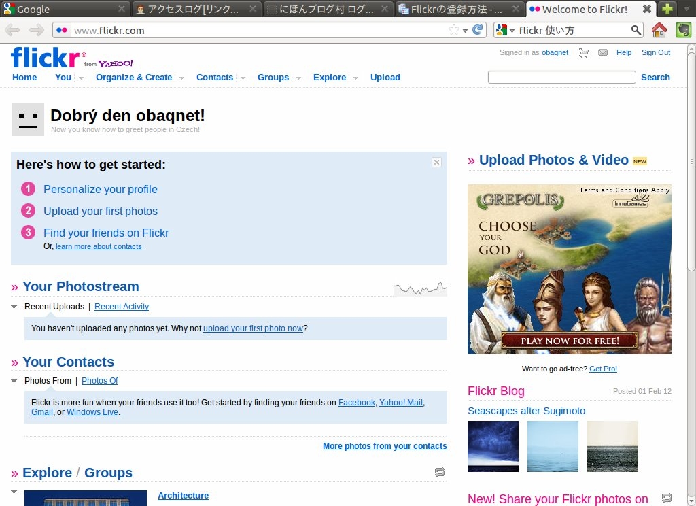Open the Contacts menu item
The image size is (696, 506).
coord(215,78)
